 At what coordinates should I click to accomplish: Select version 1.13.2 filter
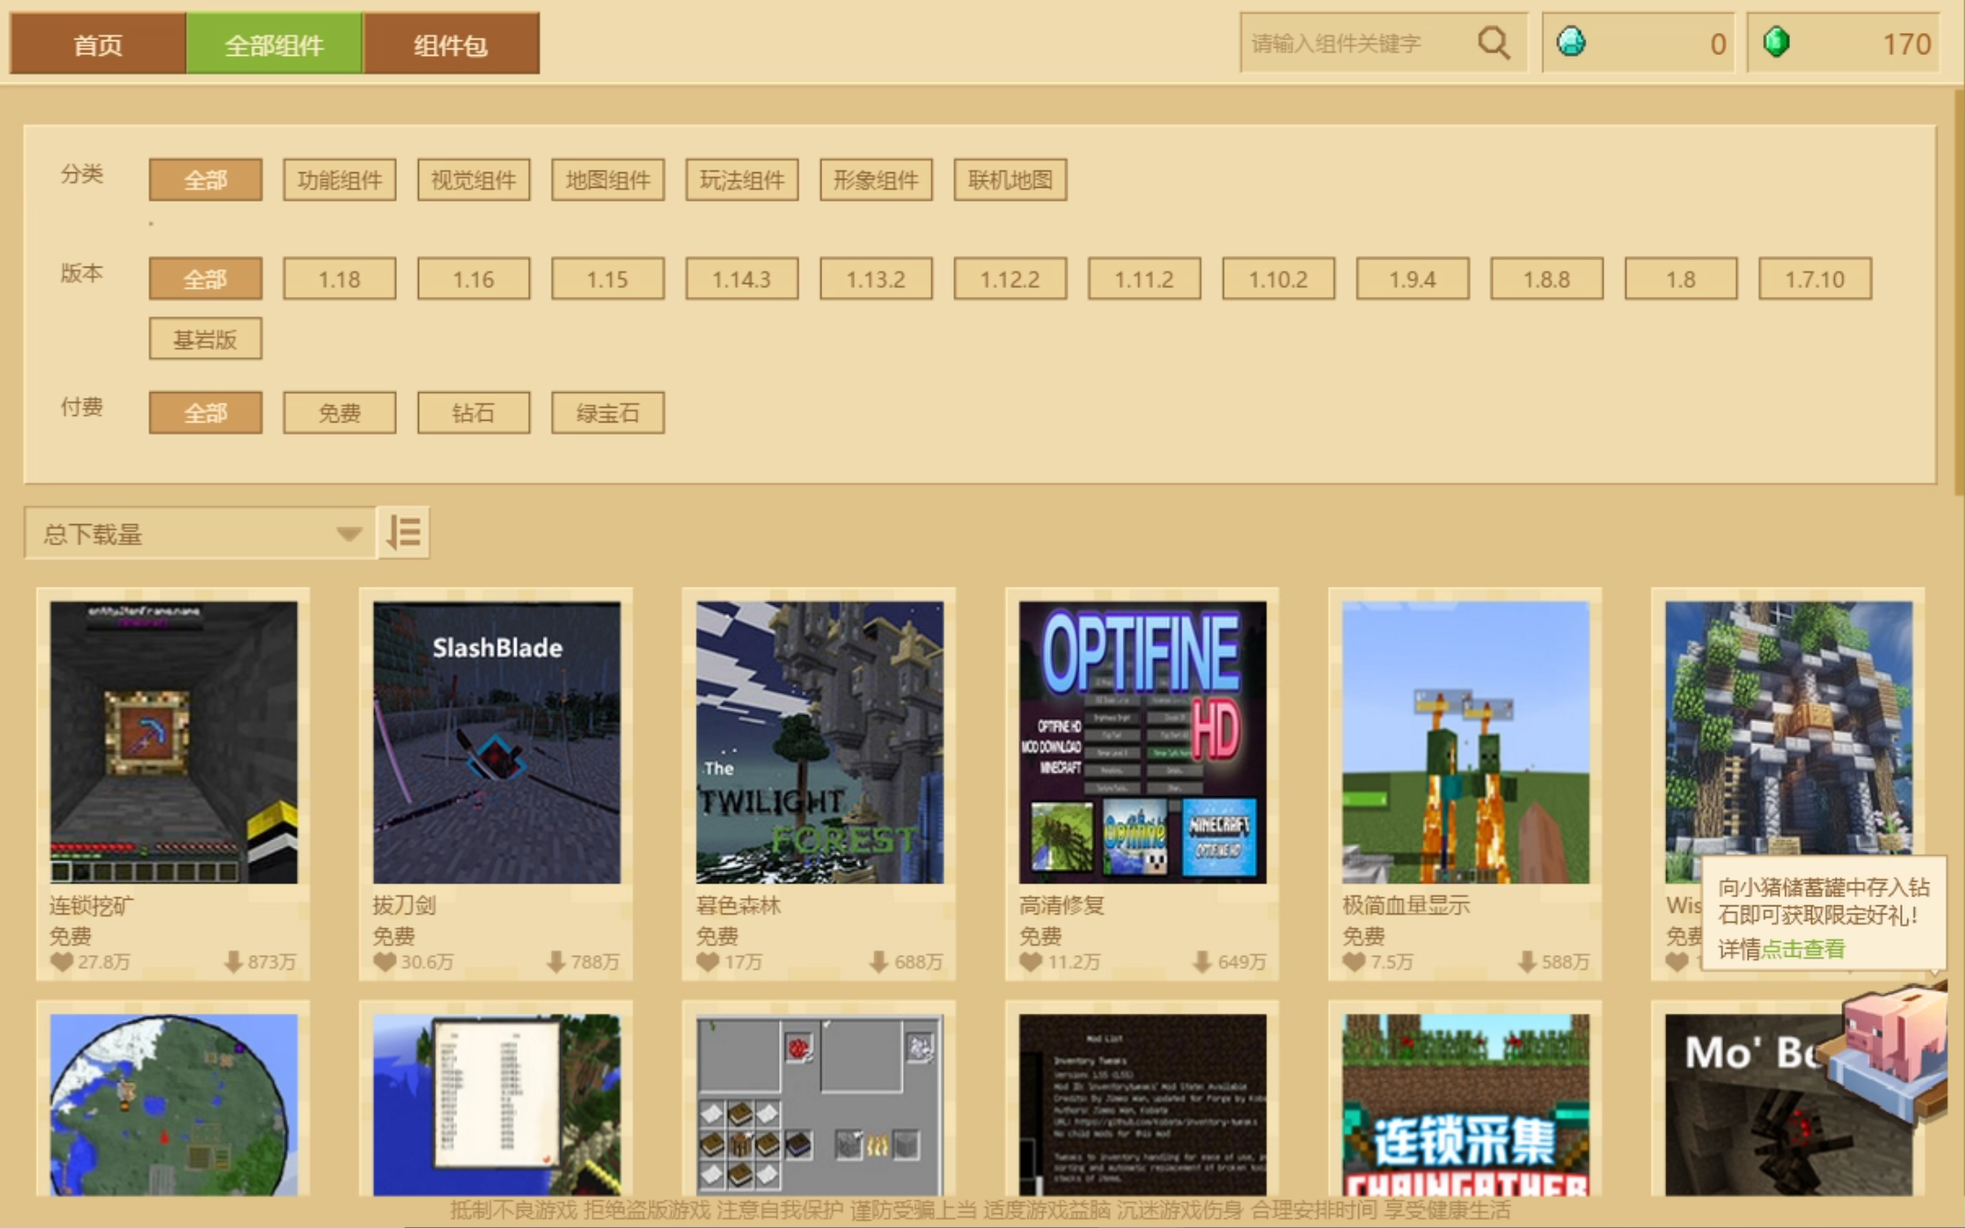tap(876, 279)
